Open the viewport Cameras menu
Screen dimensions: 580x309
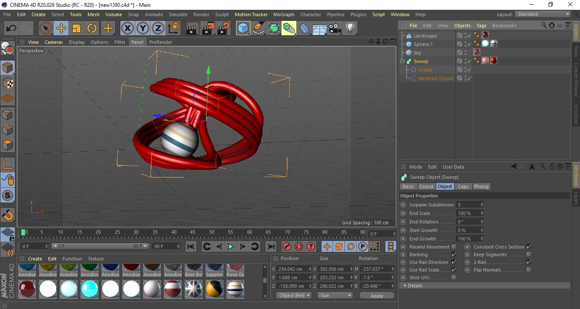point(54,42)
